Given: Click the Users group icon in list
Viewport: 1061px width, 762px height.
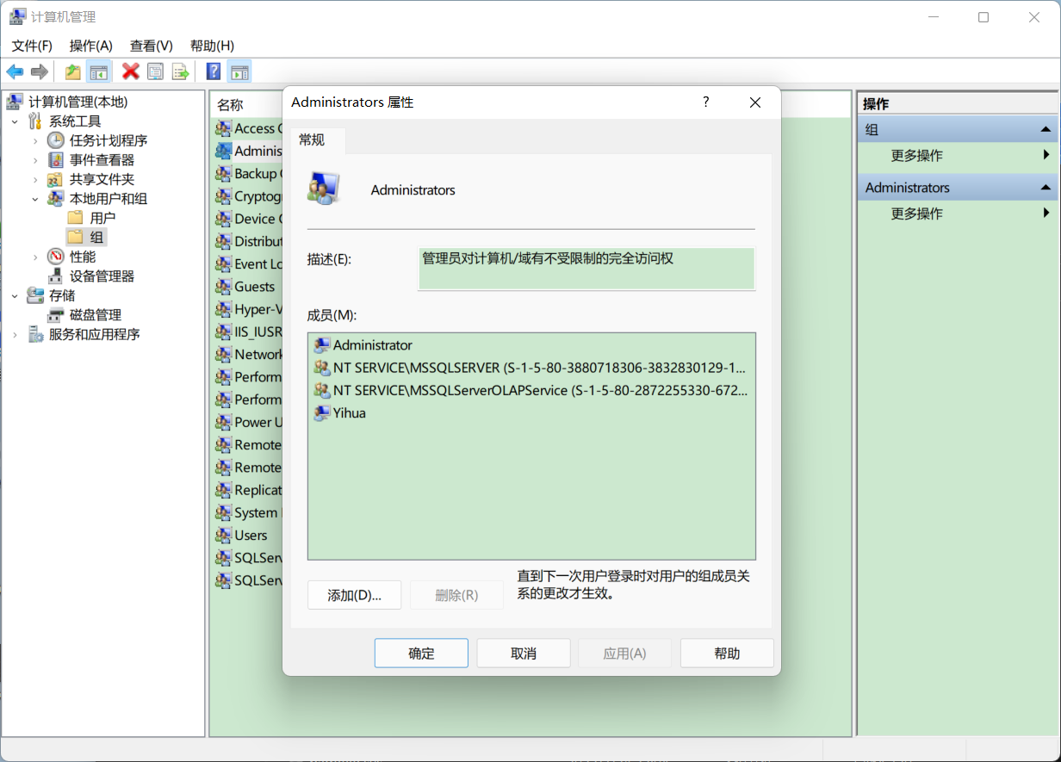Looking at the screenshot, I should [223, 535].
